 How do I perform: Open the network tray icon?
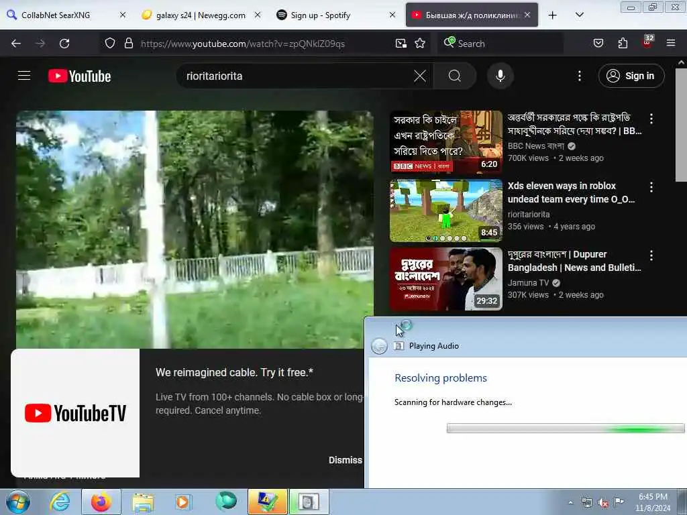click(x=586, y=502)
